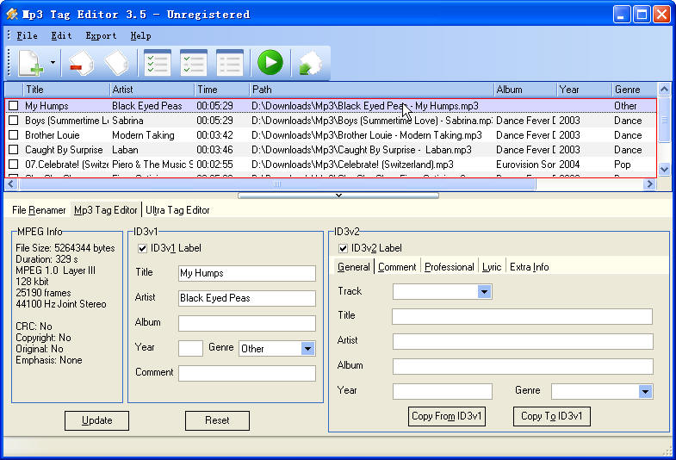Open the ID3v2 Extra Info tab
This screenshot has width=676, height=460.
[529, 267]
